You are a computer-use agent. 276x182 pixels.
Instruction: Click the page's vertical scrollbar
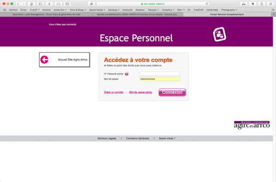pyautogui.click(x=275, y=99)
